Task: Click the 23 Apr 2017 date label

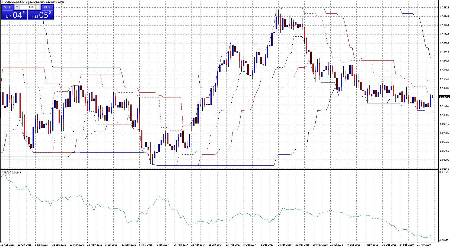Action: tap(198, 245)
